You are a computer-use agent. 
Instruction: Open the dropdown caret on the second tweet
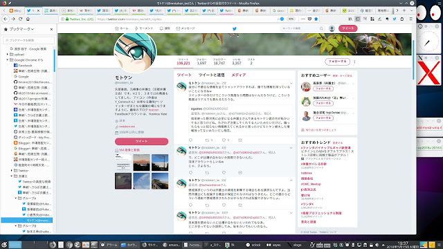coord(291,148)
